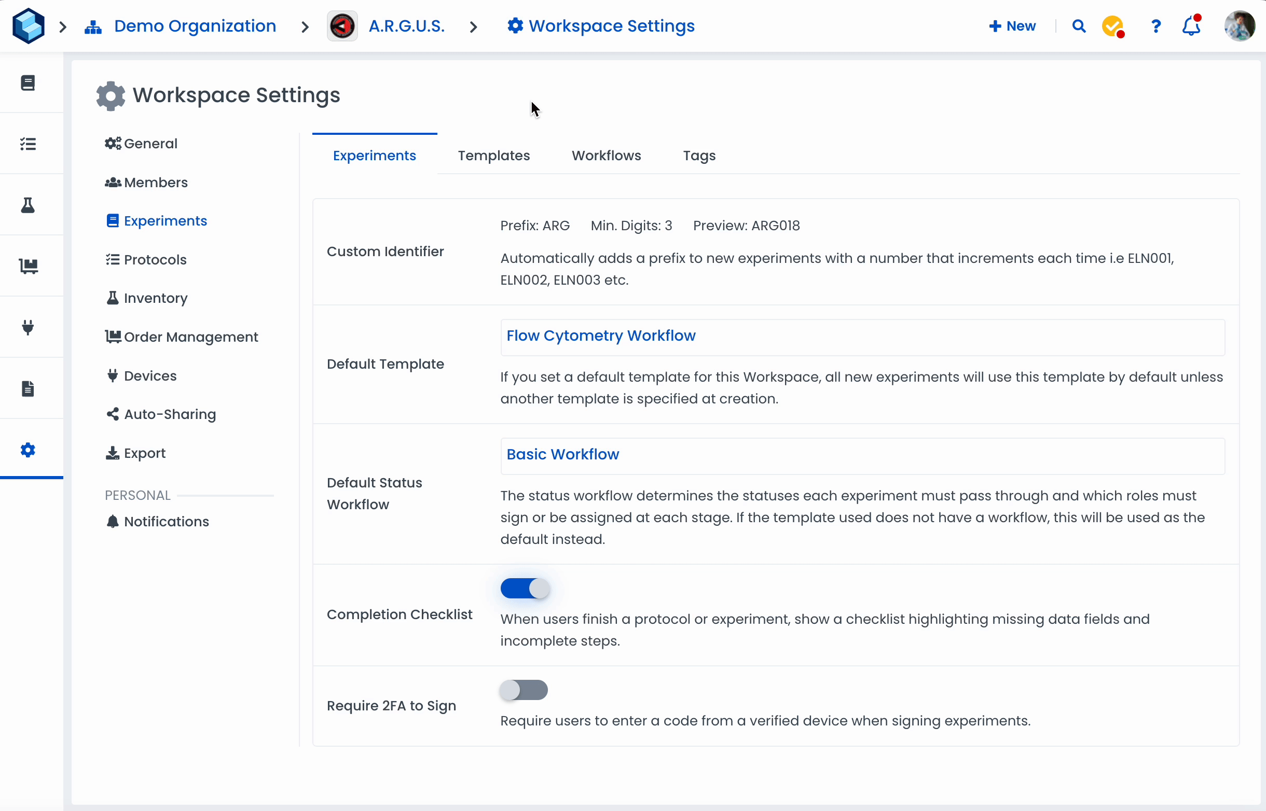Click the notifications bell icon in header

[x=1191, y=26]
